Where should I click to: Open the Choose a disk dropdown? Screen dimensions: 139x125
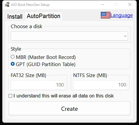pos(69,36)
